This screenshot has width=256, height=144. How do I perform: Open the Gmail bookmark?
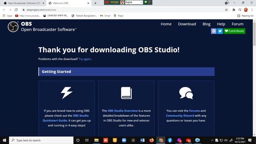coord(105,16)
